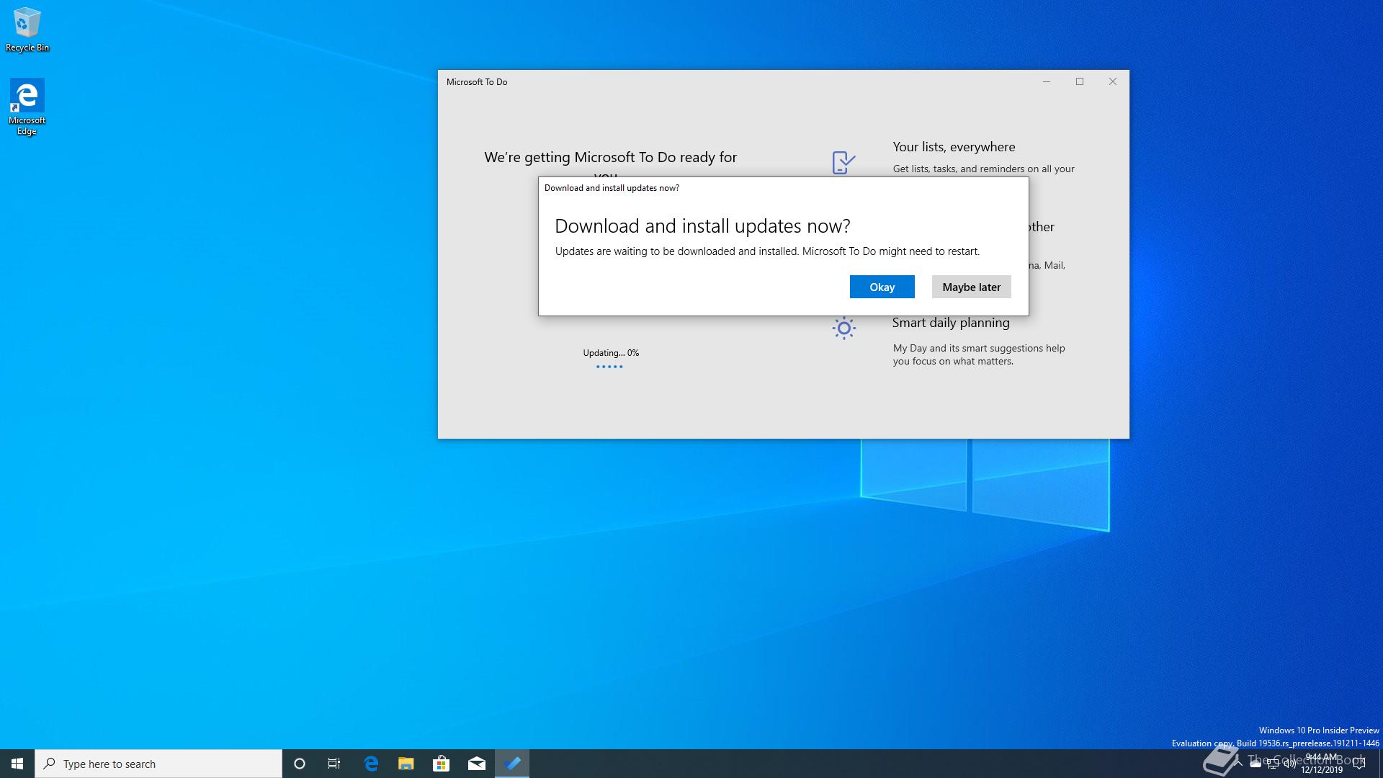Screen dimensions: 1383x778
Task: Launch Edge from the taskbar
Action: (x=371, y=764)
